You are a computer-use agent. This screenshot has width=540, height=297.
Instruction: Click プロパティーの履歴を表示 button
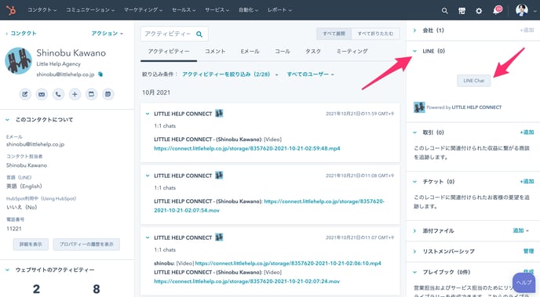point(86,244)
